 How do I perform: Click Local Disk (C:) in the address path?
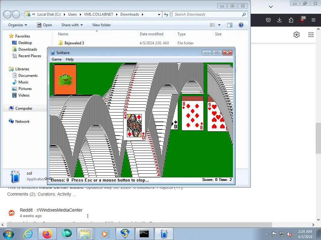coord(49,14)
